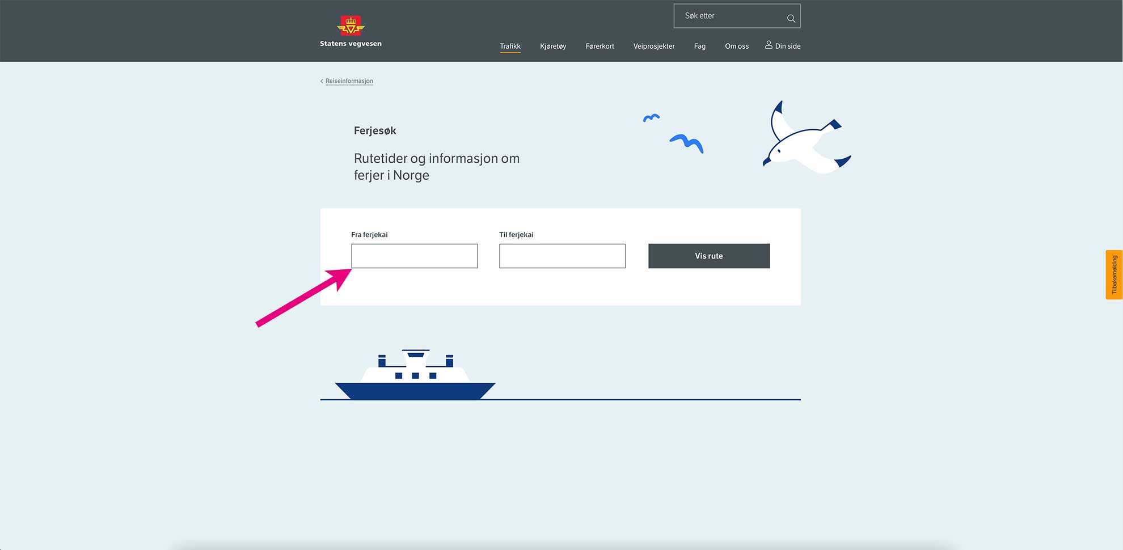Select Veiprosjekter in the navigation
The image size is (1123, 550).
pyautogui.click(x=653, y=46)
